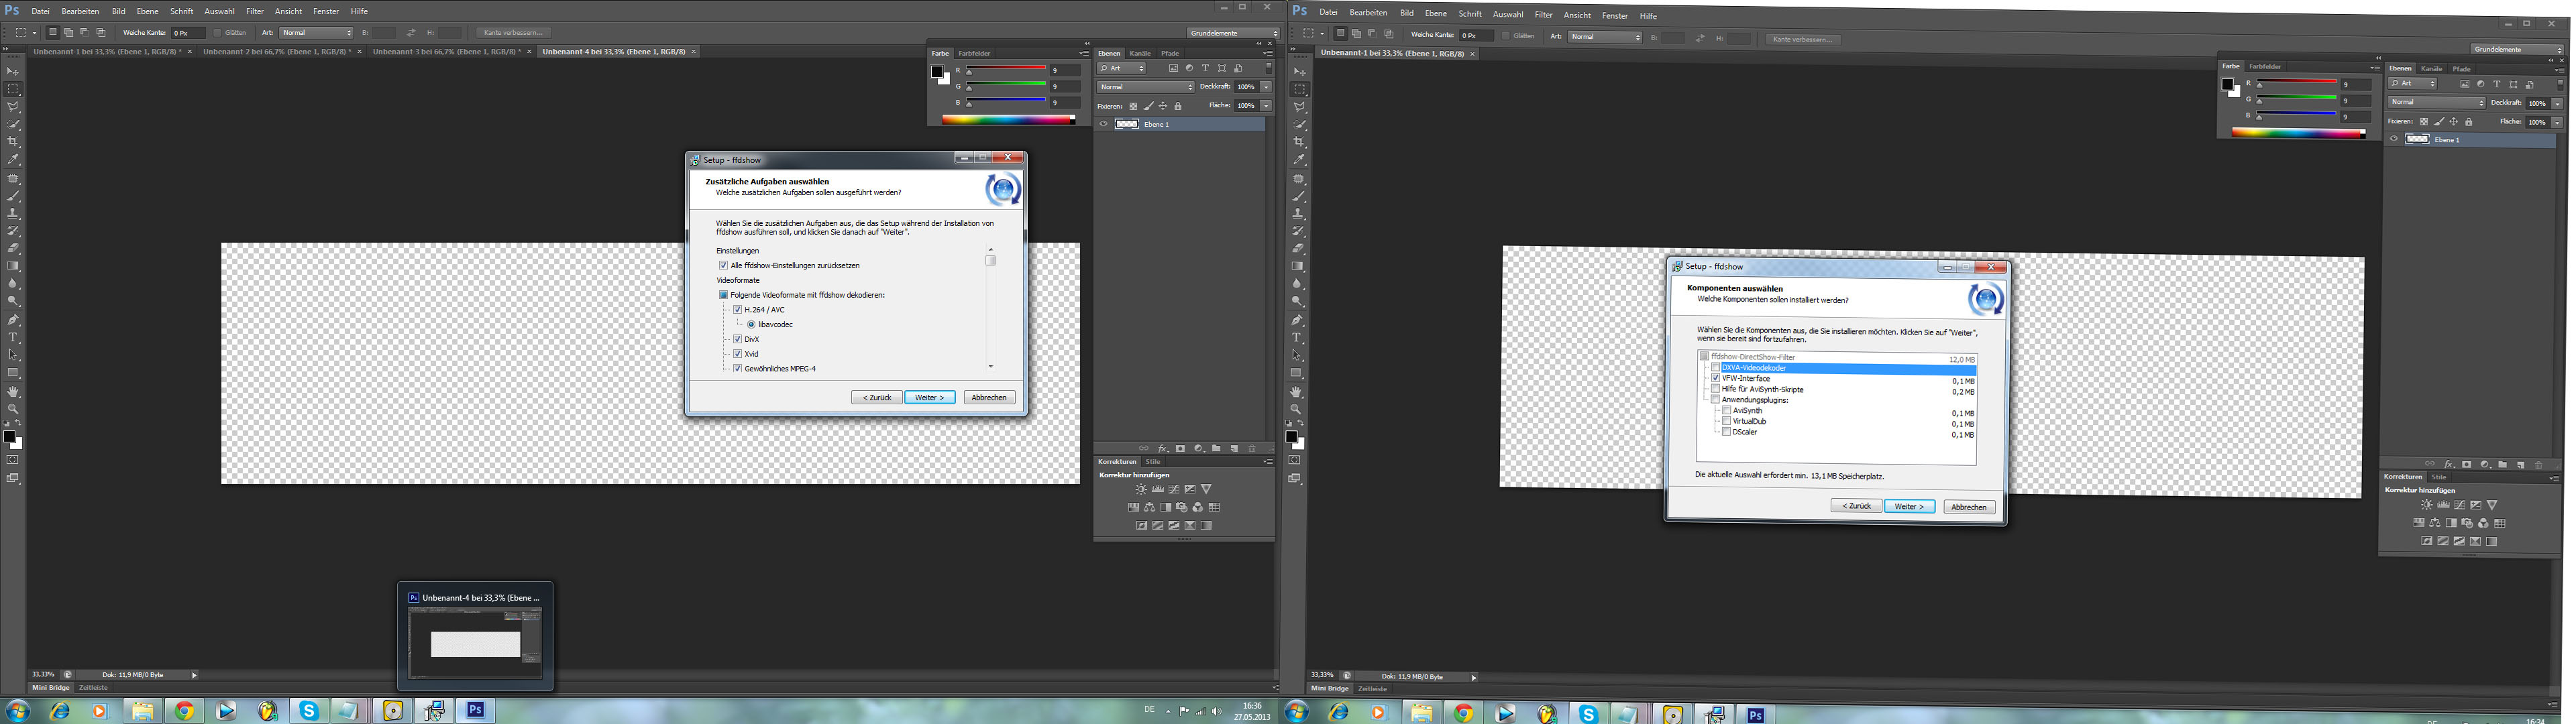Viewport: 2576px width, 724px height.
Task: Pick the Eyedropper tool in left Photoshop window
Action: pyautogui.click(x=13, y=159)
